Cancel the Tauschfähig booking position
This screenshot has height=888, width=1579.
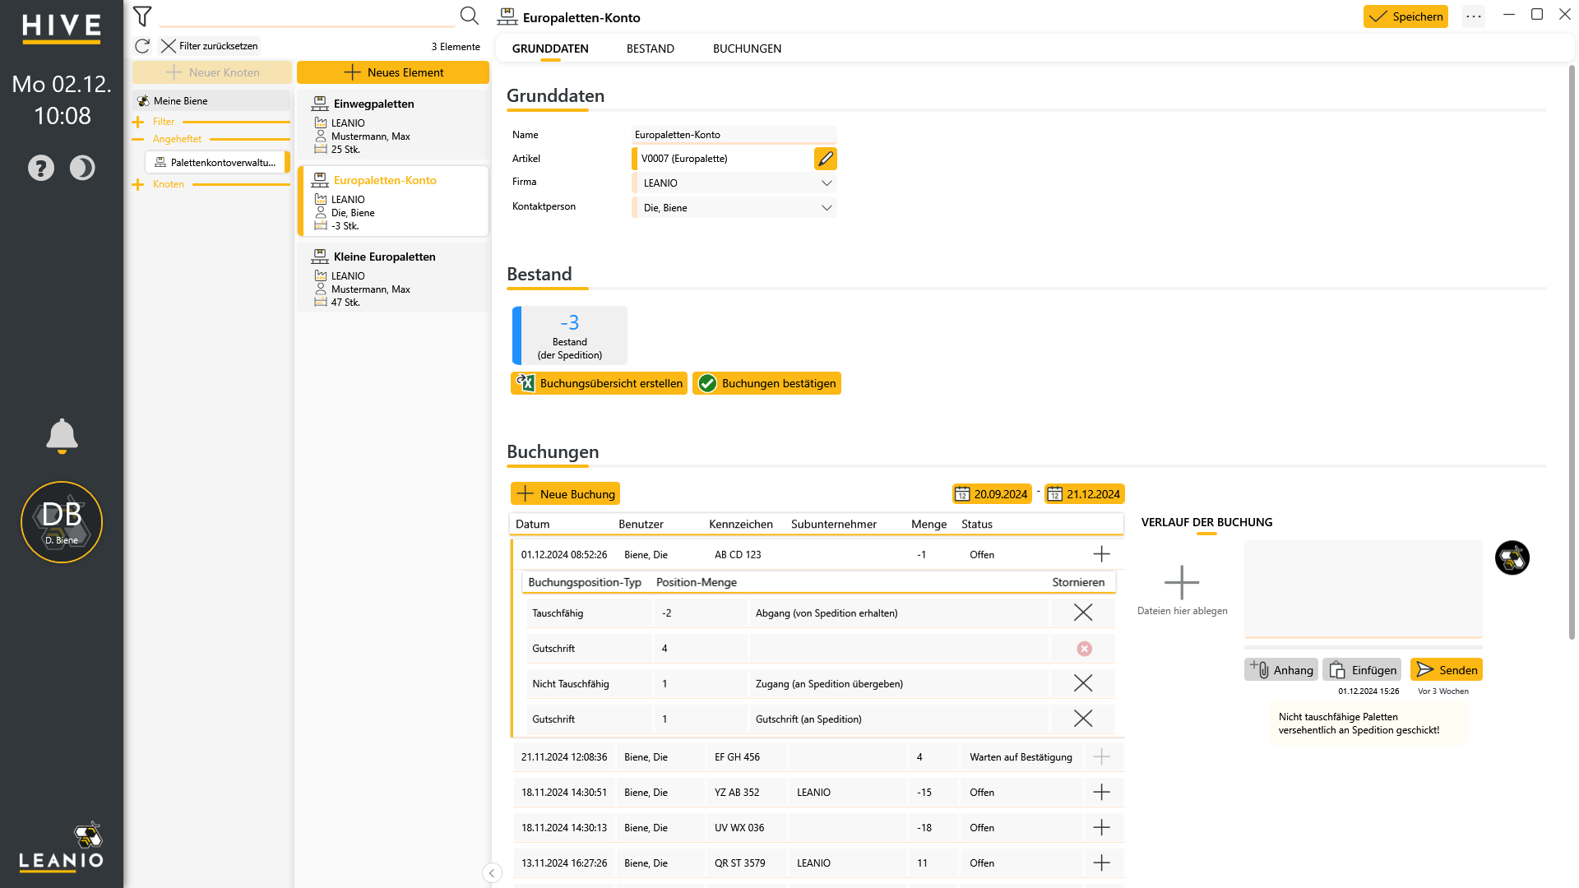1083,613
